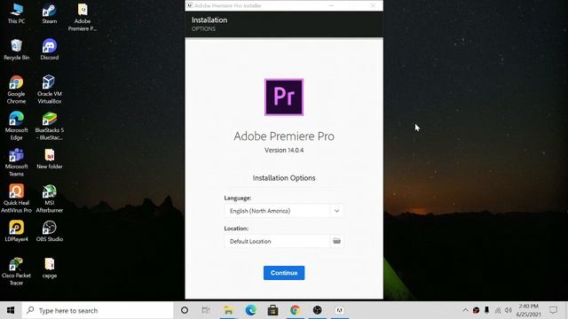Select the capge desktop folder
Image resolution: width=568 pixels, height=319 pixels.
(x=50, y=268)
